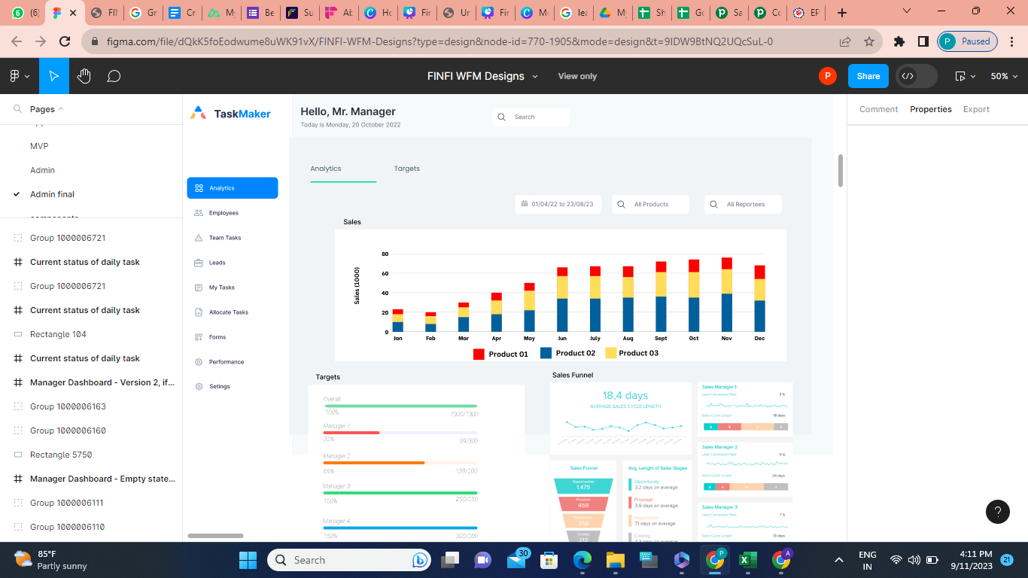This screenshot has width=1028, height=578.
Task: Select Leads in the TaskMaker sidebar
Action: [216, 262]
